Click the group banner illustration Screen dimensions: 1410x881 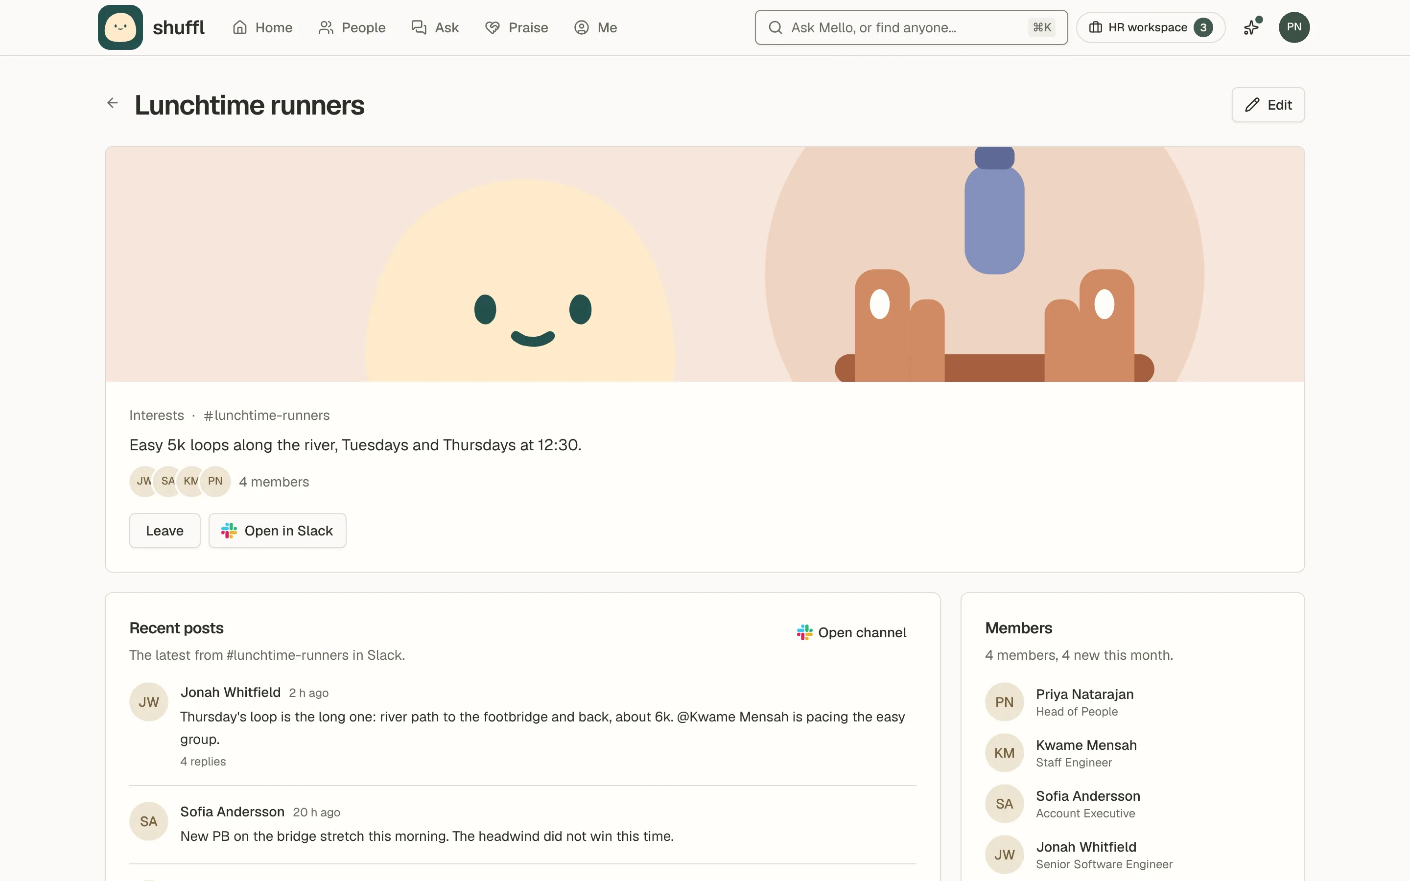tap(705, 264)
